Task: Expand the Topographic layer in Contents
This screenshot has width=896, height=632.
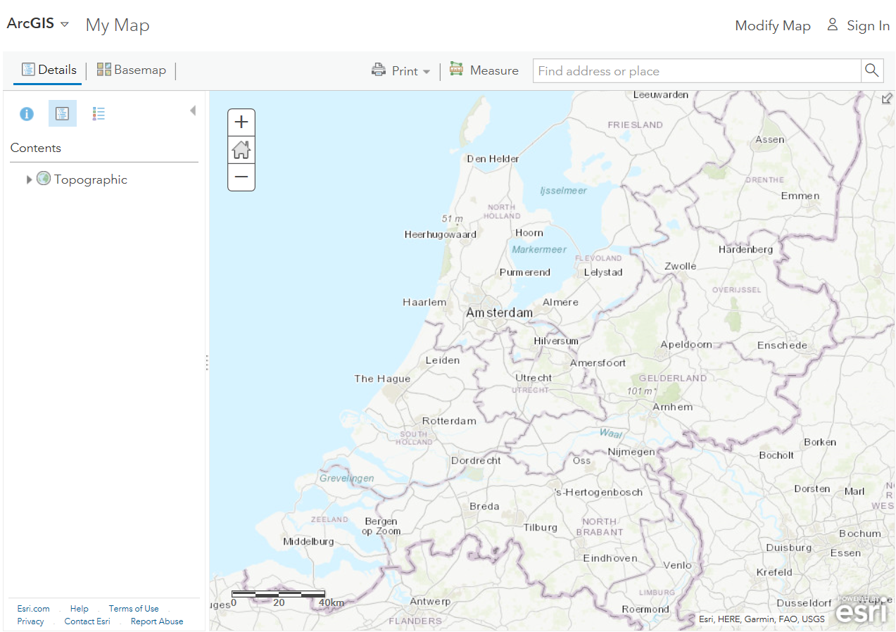Action: coord(29,179)
